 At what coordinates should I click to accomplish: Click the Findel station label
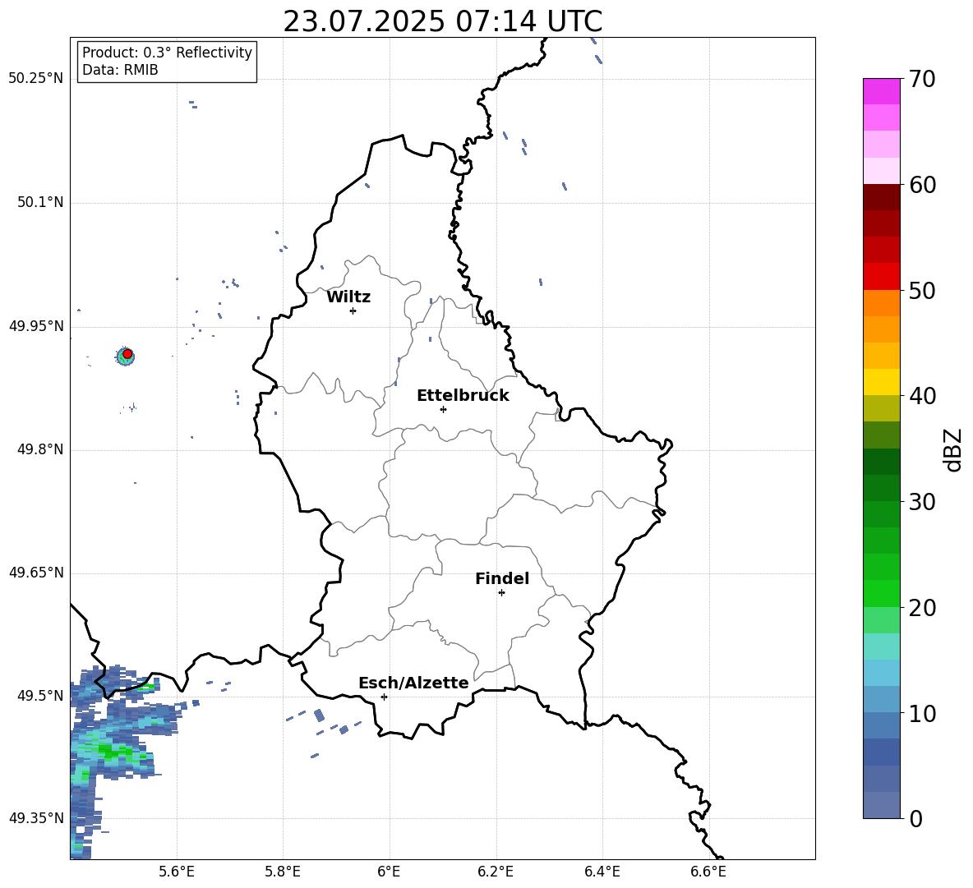[x=502, y=578]
